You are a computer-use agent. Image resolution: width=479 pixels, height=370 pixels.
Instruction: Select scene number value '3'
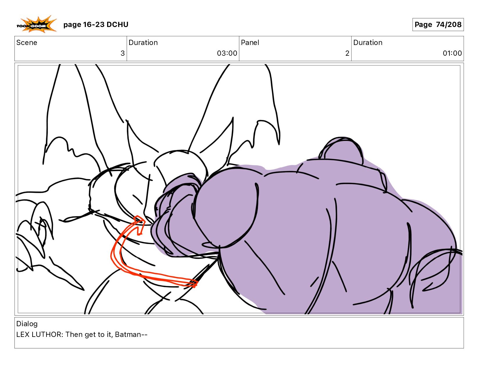(123, 53)
